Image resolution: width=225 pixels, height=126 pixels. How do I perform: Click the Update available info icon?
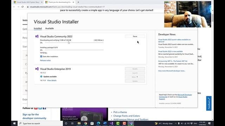(41, 77)
